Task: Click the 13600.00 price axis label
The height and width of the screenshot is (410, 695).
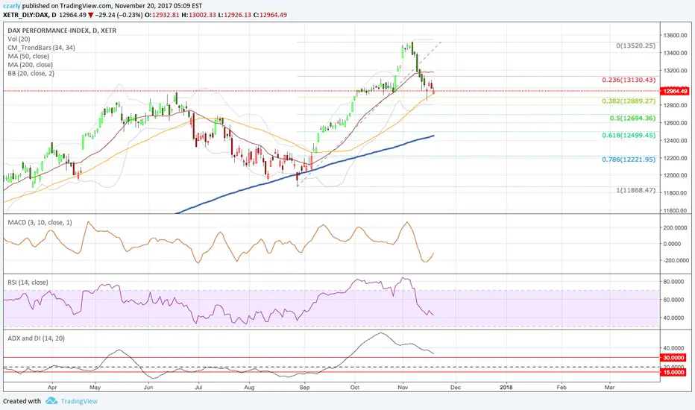Action: (675, 35)
